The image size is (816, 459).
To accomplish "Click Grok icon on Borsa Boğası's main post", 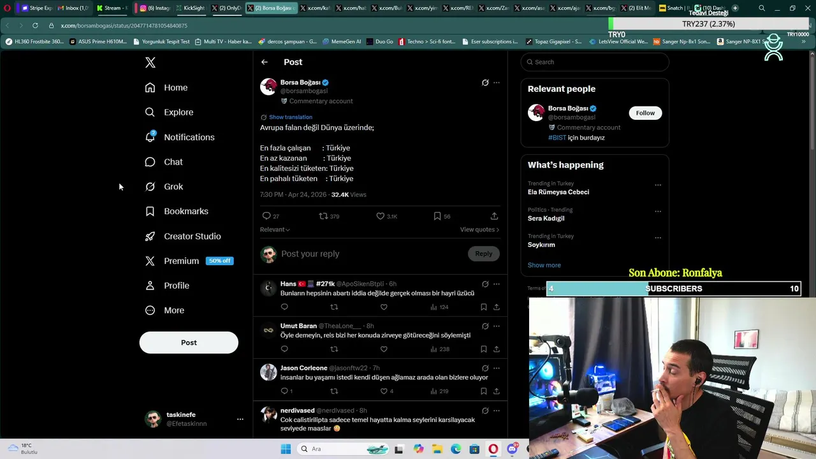I will pyautogui.click(x=485, y=82).
